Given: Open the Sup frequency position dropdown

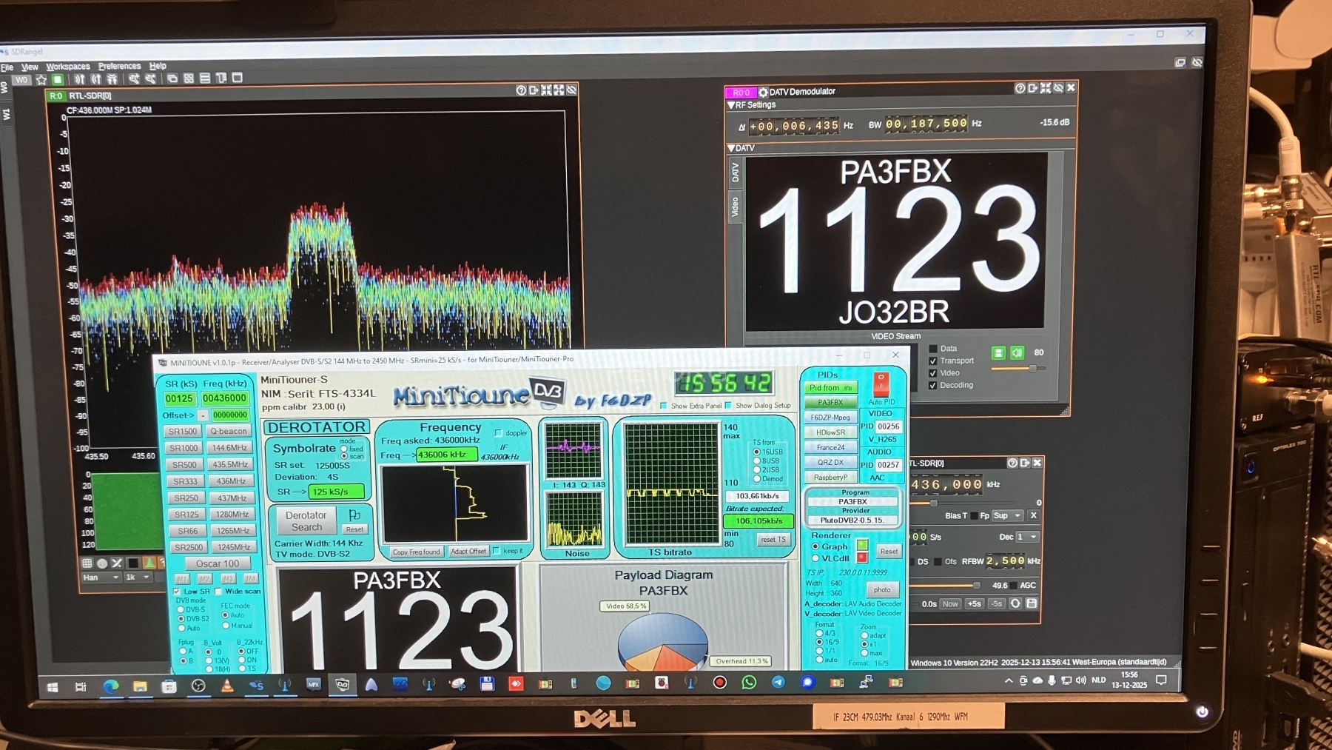Looking at the screenshot, I should point(1007,515).
